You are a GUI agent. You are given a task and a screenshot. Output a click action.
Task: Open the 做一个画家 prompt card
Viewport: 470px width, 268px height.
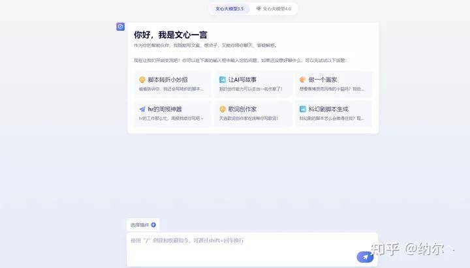coord(334,84)
